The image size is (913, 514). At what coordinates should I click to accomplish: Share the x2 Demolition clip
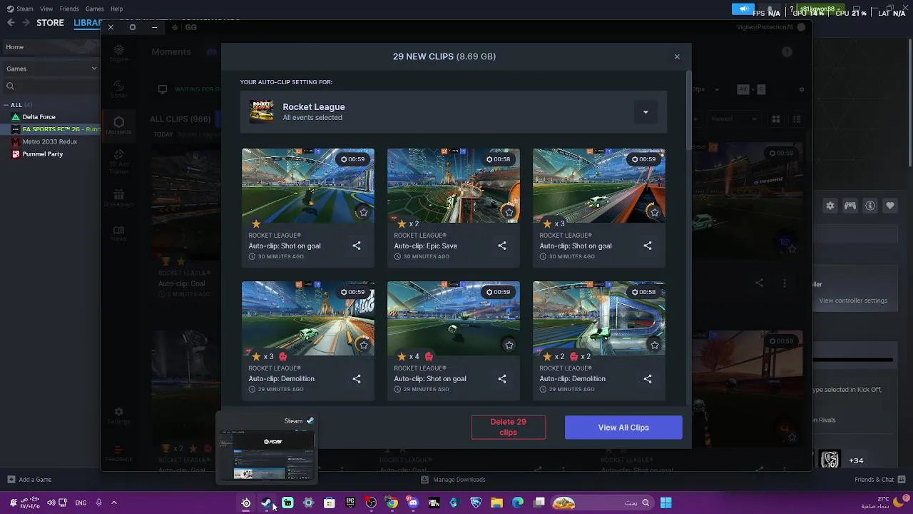[x=648, y=378]
